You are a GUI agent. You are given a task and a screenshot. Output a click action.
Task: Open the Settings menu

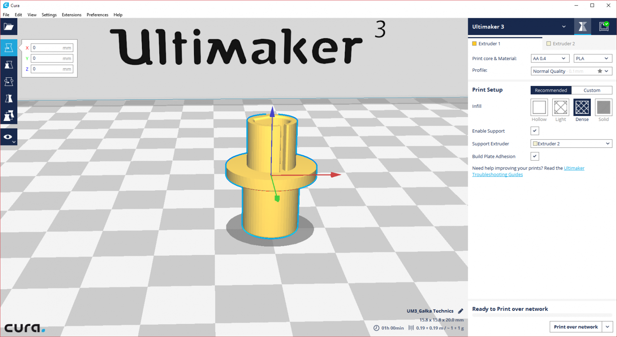49,15
